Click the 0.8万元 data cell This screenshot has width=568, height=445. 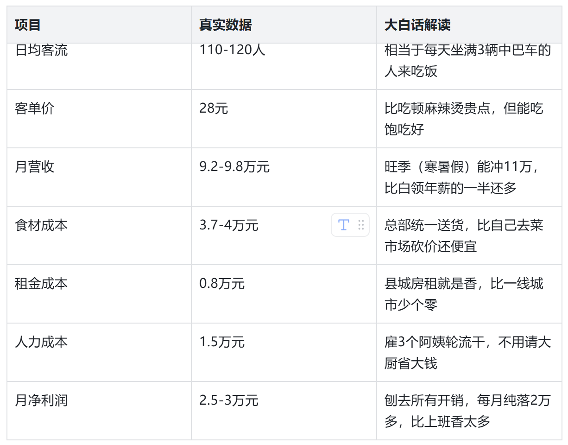(222, 284)
